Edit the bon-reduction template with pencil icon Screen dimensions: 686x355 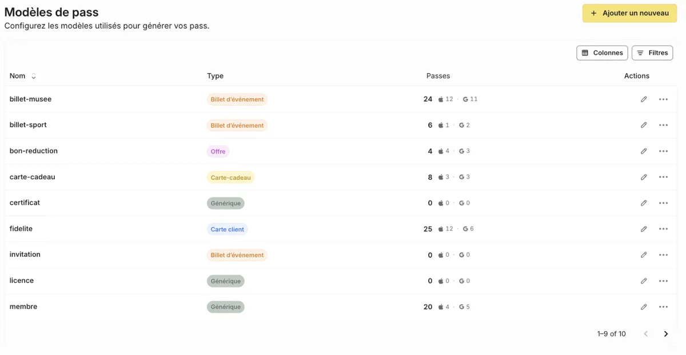[x=644, y=151]
